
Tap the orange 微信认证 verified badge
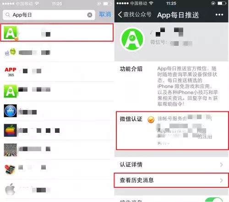point(151,120)
